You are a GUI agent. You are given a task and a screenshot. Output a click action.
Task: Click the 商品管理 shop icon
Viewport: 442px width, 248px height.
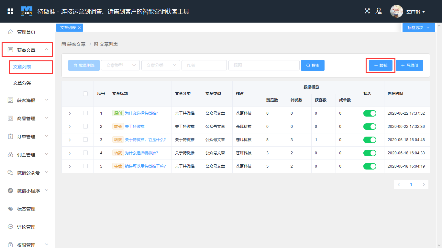click(x=10, y=119)
